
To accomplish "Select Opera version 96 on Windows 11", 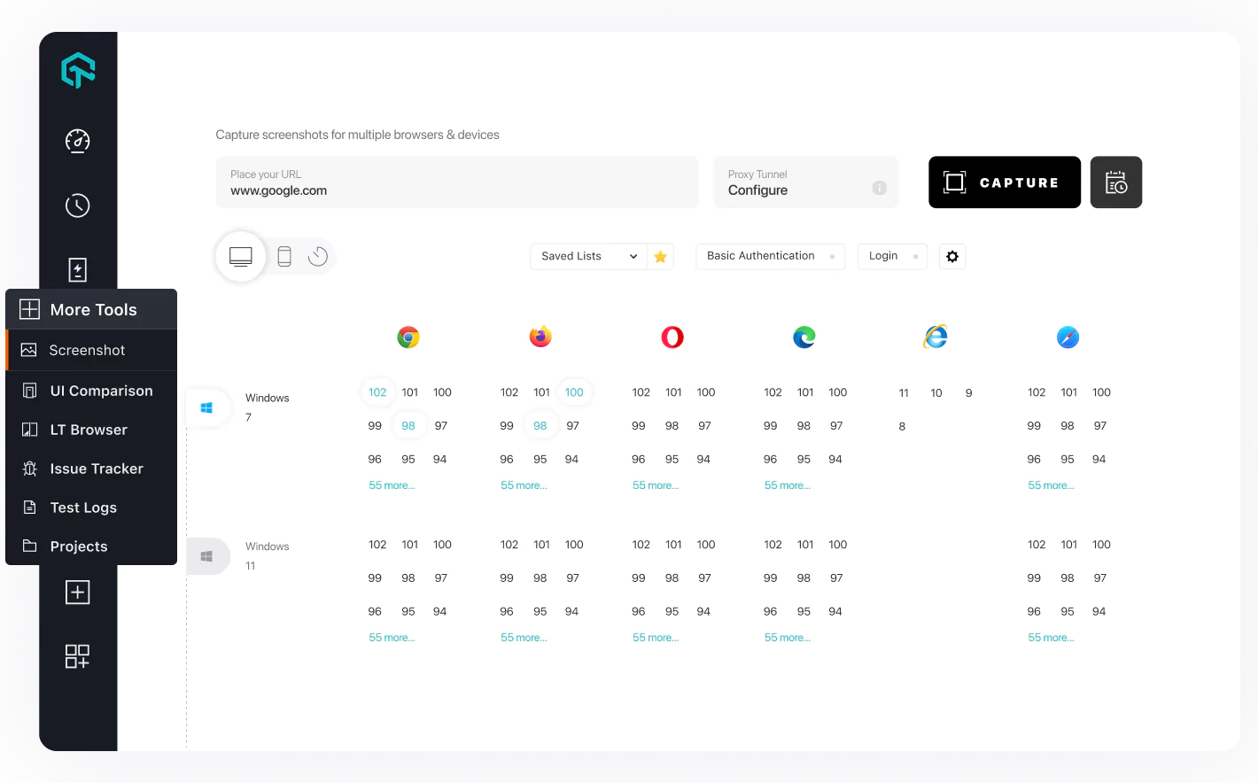I will (639, 612).
